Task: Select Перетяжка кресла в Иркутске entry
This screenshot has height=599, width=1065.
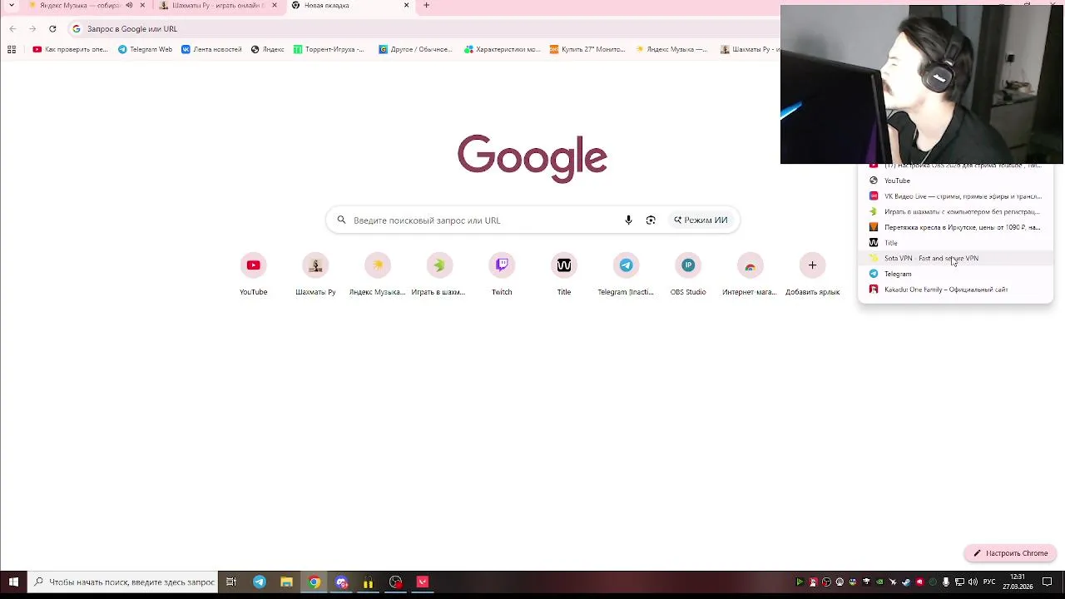Action: click(x=956, y=227)
